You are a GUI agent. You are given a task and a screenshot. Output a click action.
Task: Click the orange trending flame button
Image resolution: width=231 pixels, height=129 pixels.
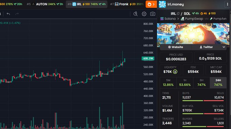[x=151, y=4]
